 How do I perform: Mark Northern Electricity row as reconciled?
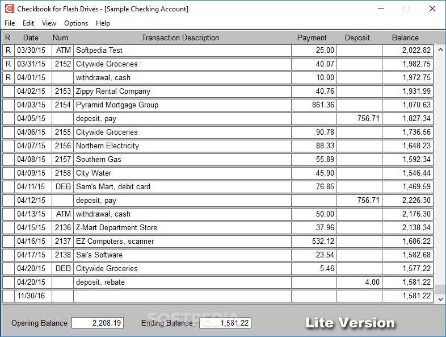click(x=9, y=146)
